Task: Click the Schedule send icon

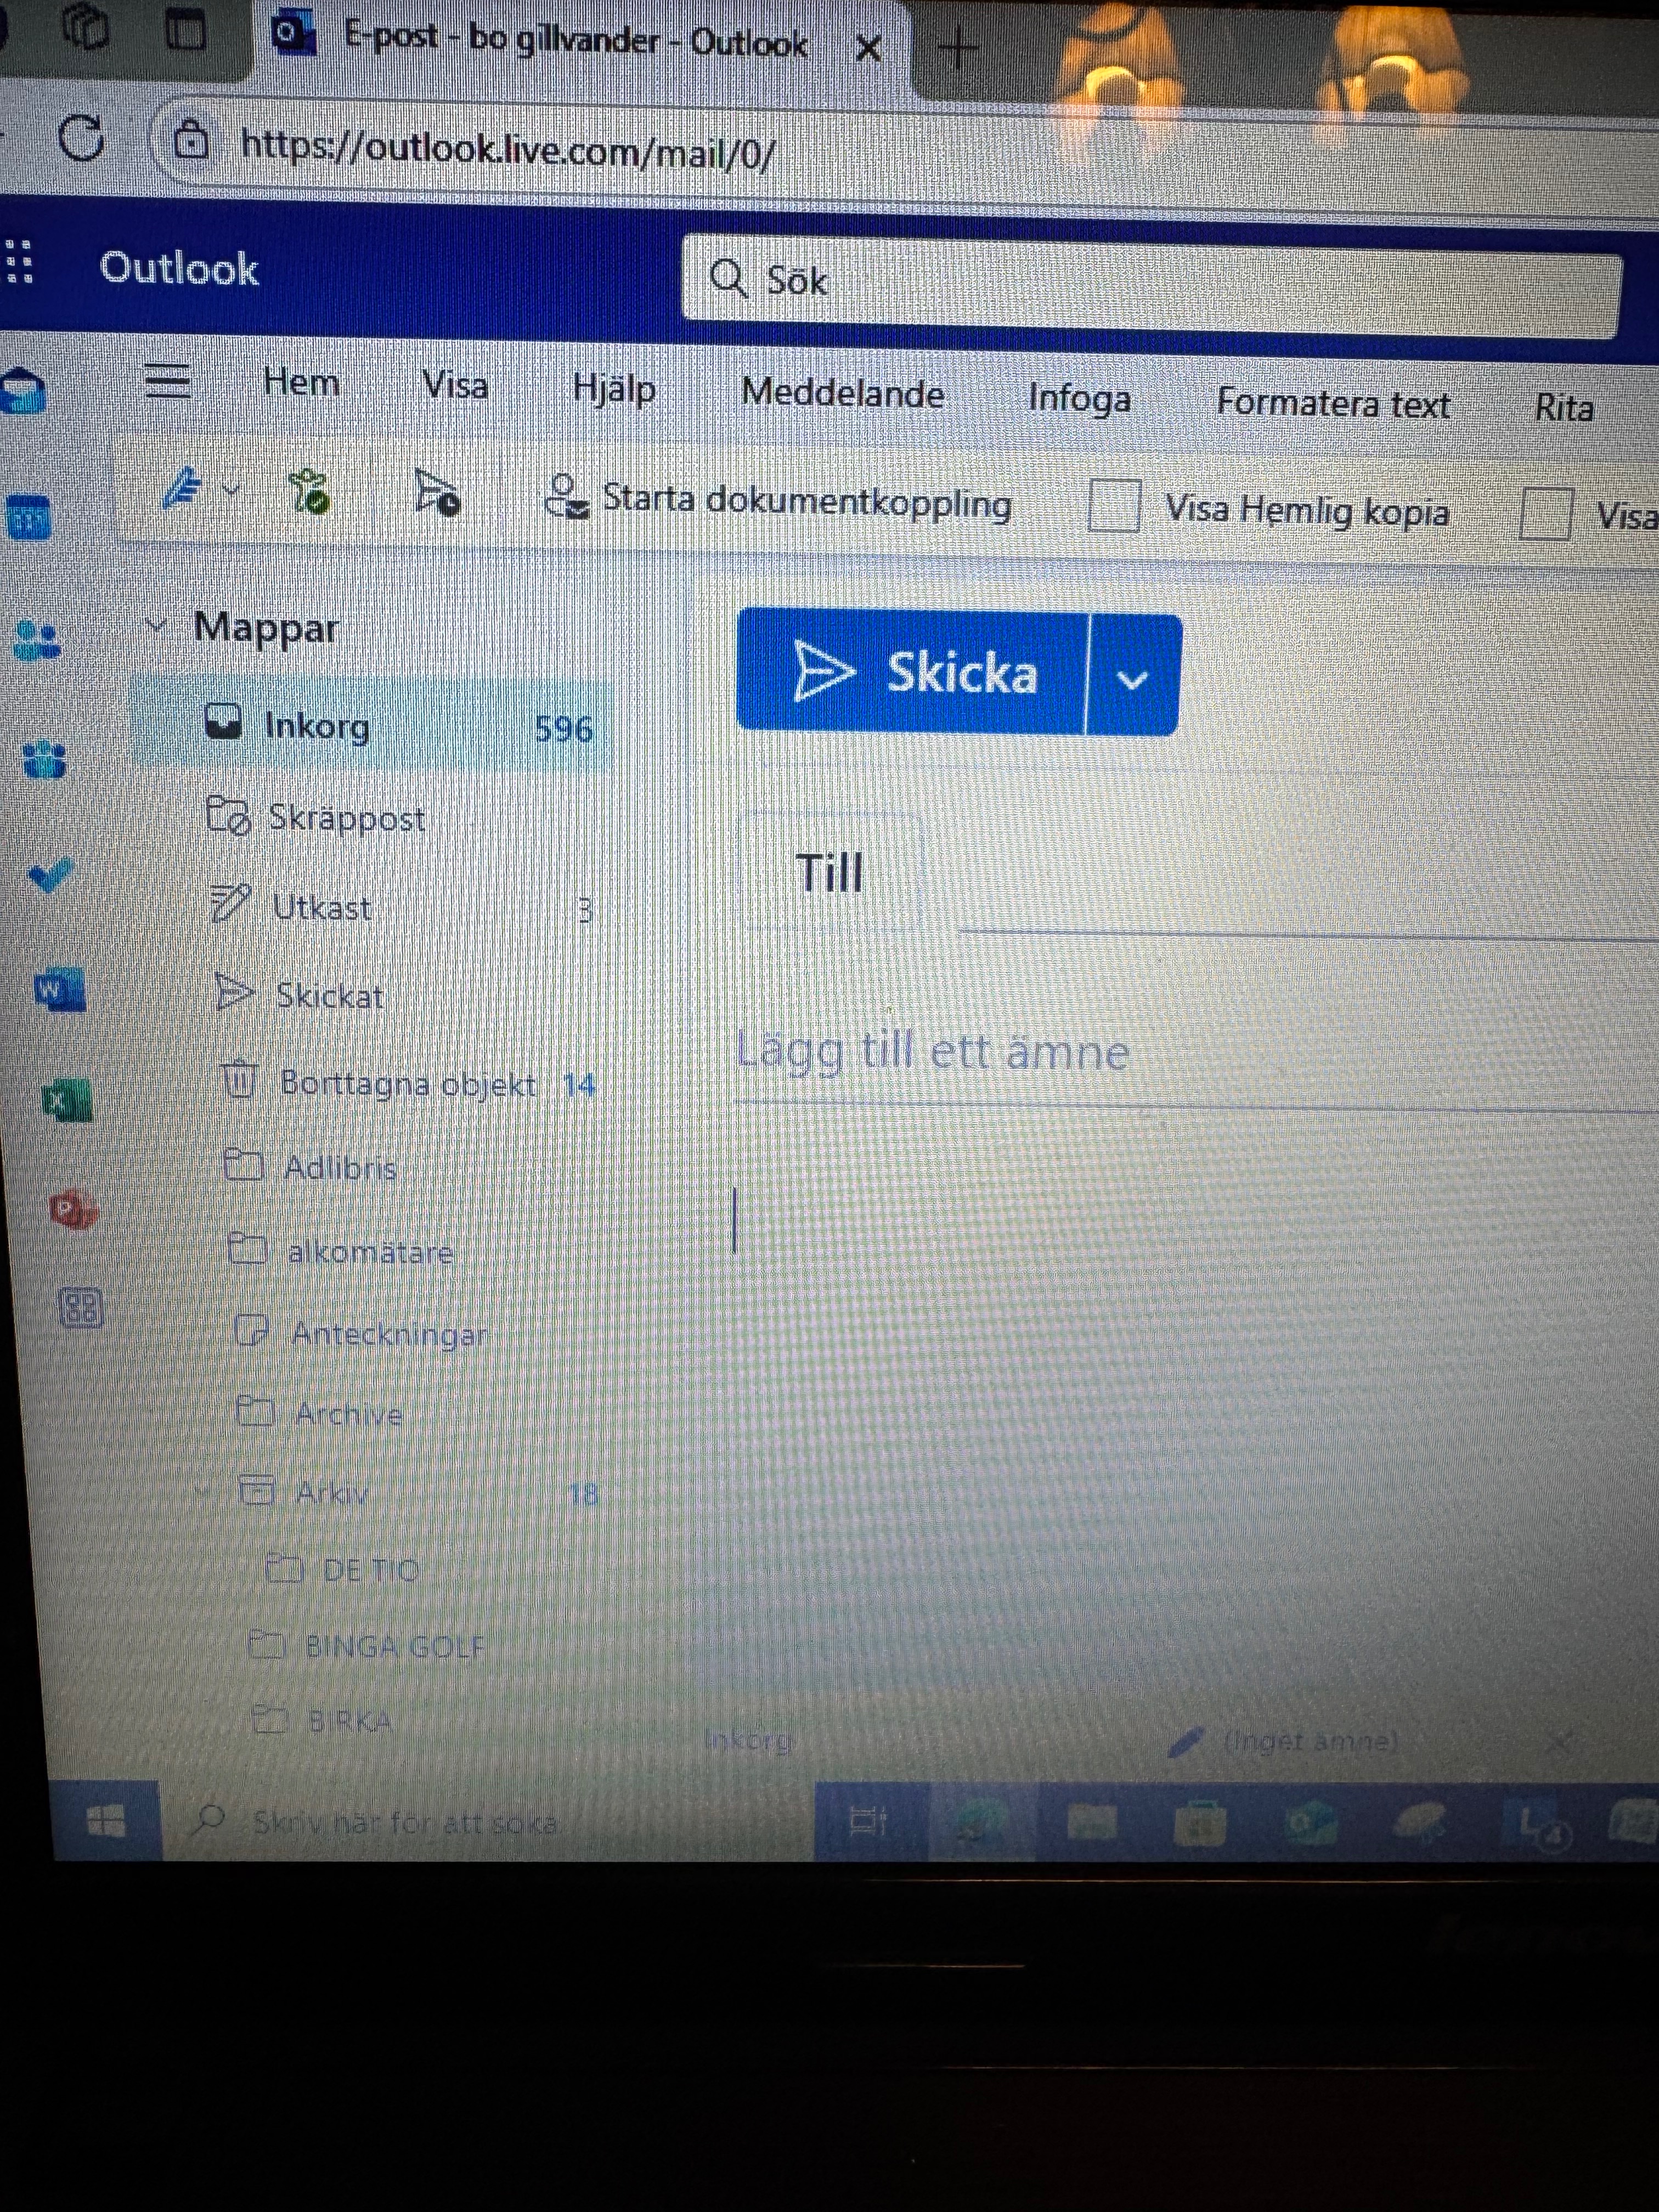Action: click(437, 493)
